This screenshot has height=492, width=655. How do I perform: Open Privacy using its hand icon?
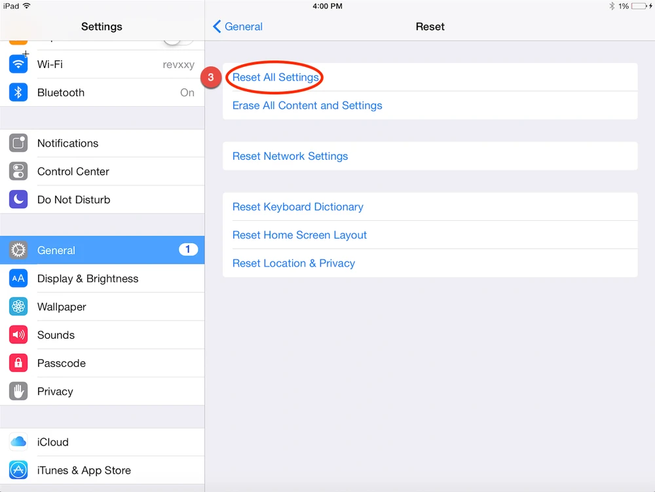click(x=18, y=391)
